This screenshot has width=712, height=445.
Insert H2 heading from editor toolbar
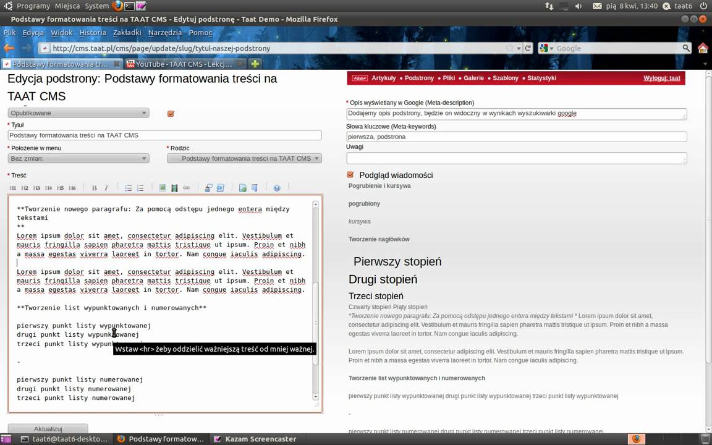(25, 188)
